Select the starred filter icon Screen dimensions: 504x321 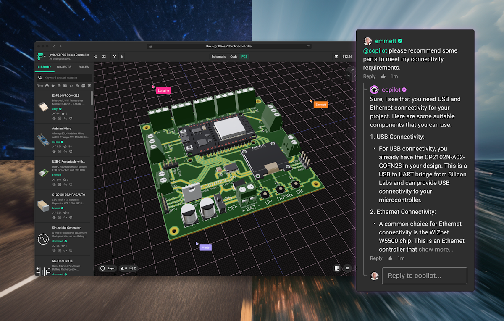coord(52,86)
